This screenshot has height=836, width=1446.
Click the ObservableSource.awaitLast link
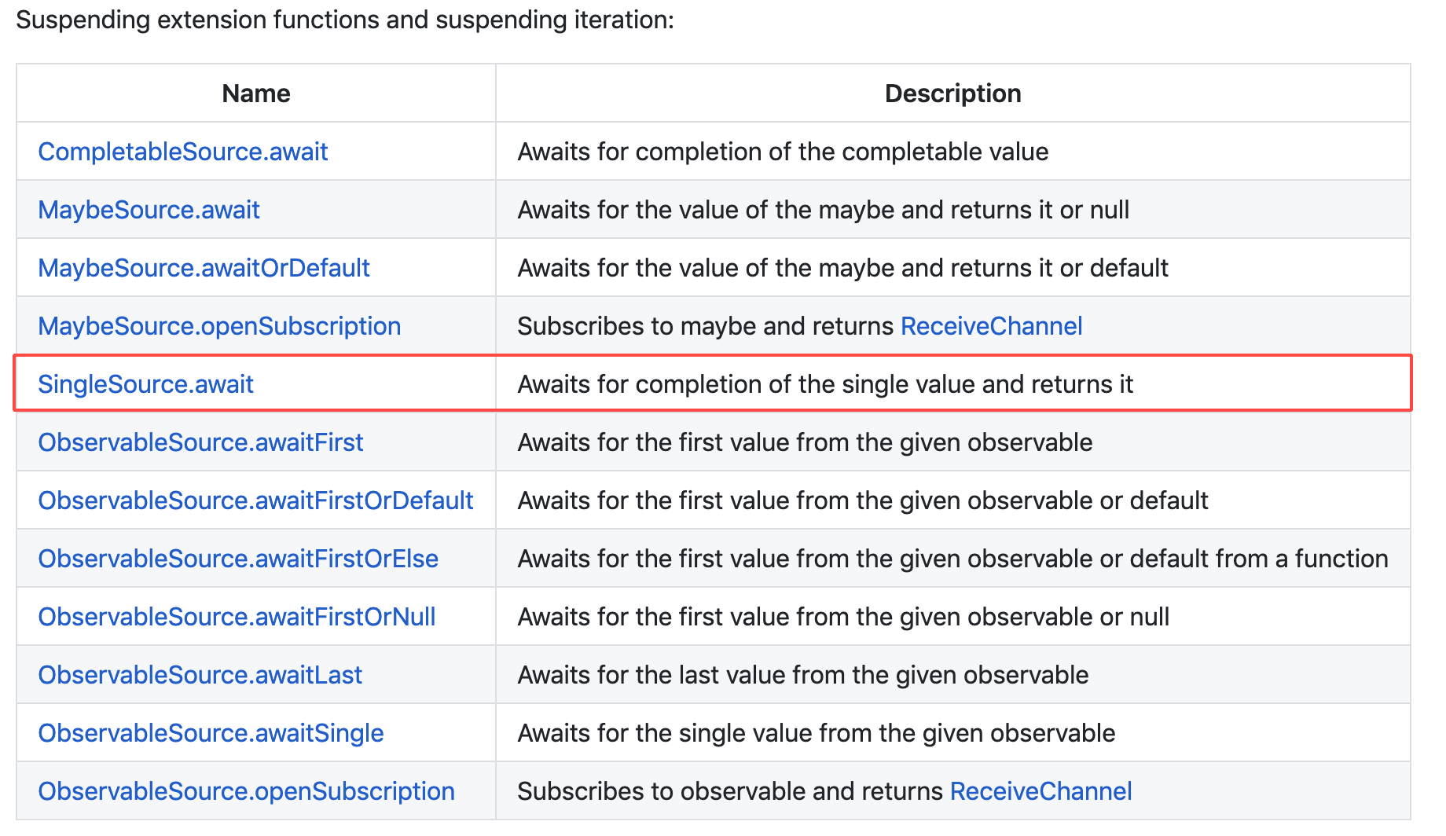[x=200, y=675]
